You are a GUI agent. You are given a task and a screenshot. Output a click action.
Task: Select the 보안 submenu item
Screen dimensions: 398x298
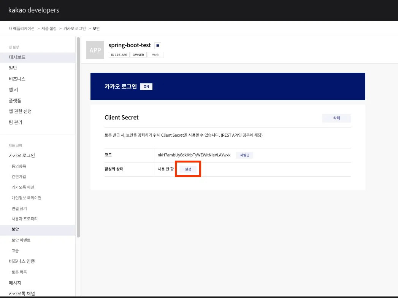click(38, 229)
